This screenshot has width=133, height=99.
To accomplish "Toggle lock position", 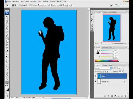I will tap(105, 71).
